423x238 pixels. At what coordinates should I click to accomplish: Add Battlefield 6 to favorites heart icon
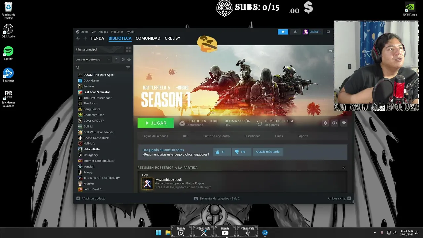[x=344, y=123]
